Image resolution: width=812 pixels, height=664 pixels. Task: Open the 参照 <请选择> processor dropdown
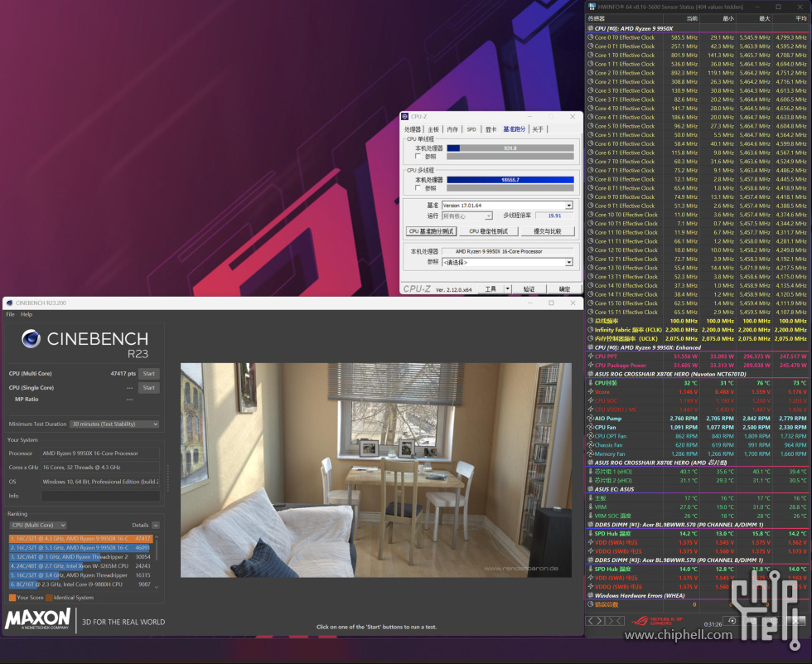coord(568,263)
